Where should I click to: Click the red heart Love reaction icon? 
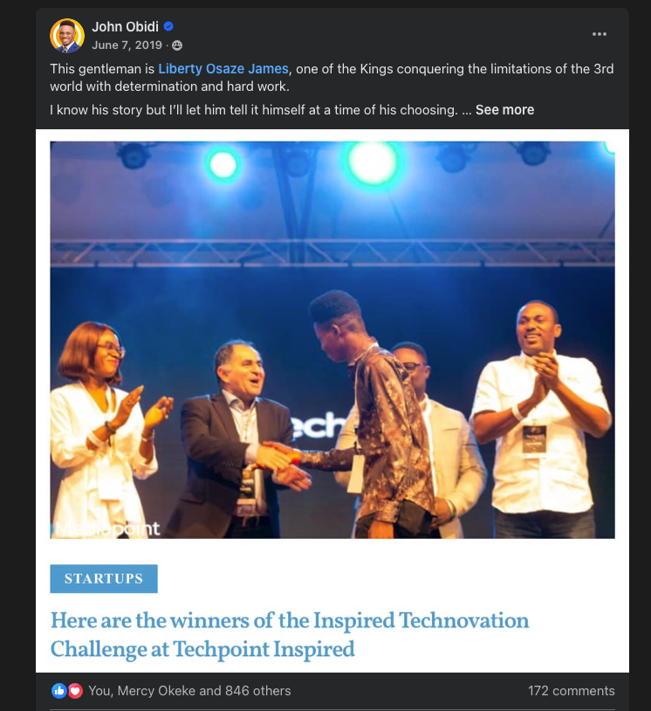[x=75, y=691]
